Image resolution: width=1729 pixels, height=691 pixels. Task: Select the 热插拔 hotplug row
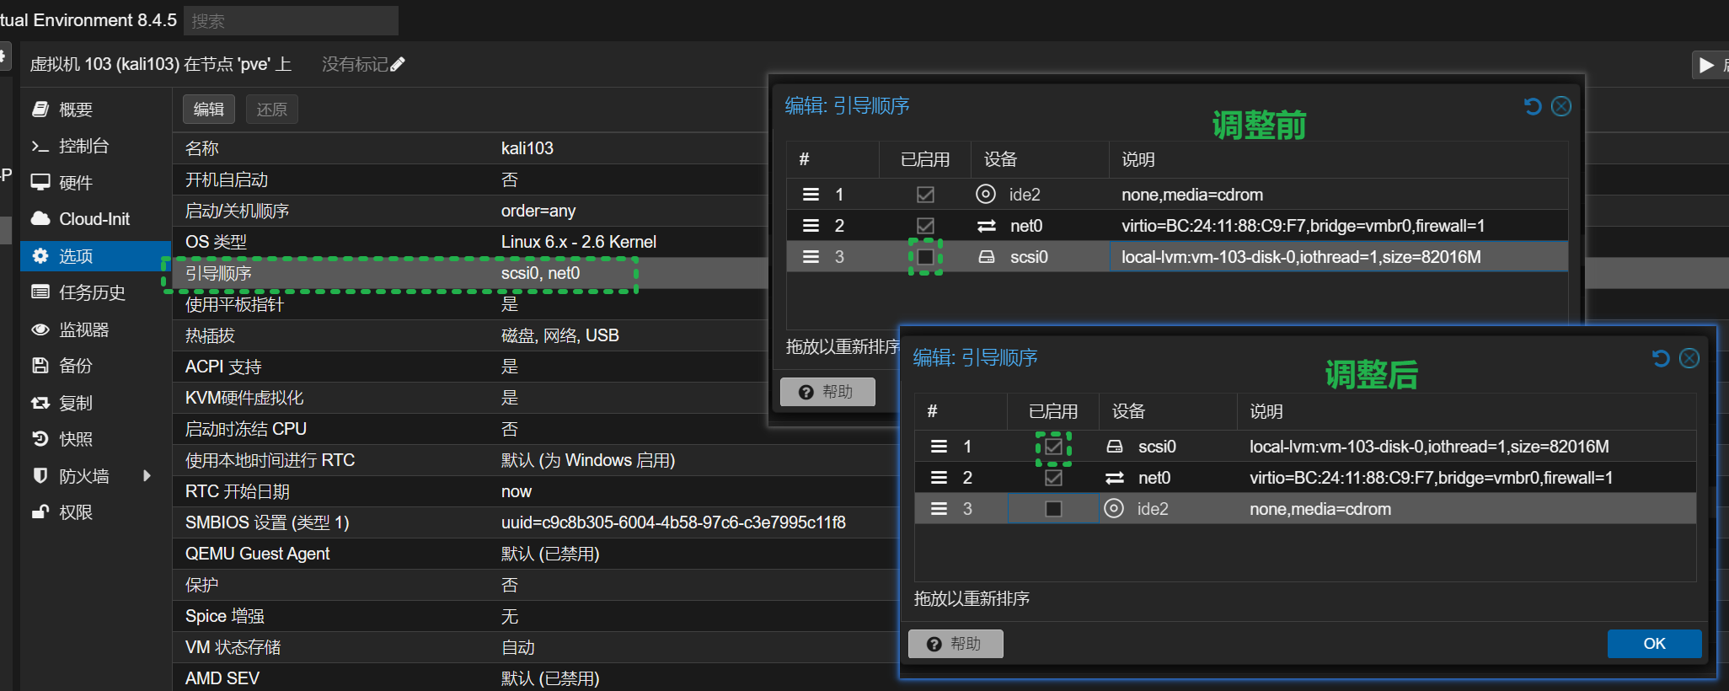pos(472,335)
